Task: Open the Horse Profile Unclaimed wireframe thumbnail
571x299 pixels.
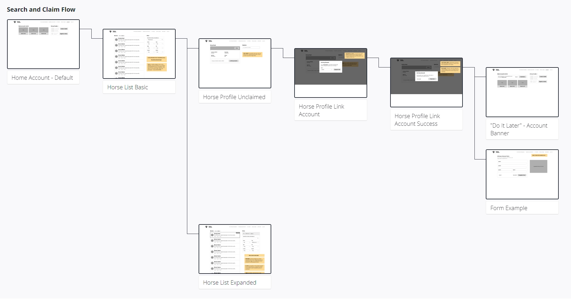Action: point(235,63)
